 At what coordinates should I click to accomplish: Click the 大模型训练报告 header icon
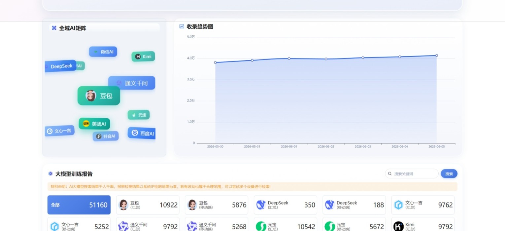(50, 173)
